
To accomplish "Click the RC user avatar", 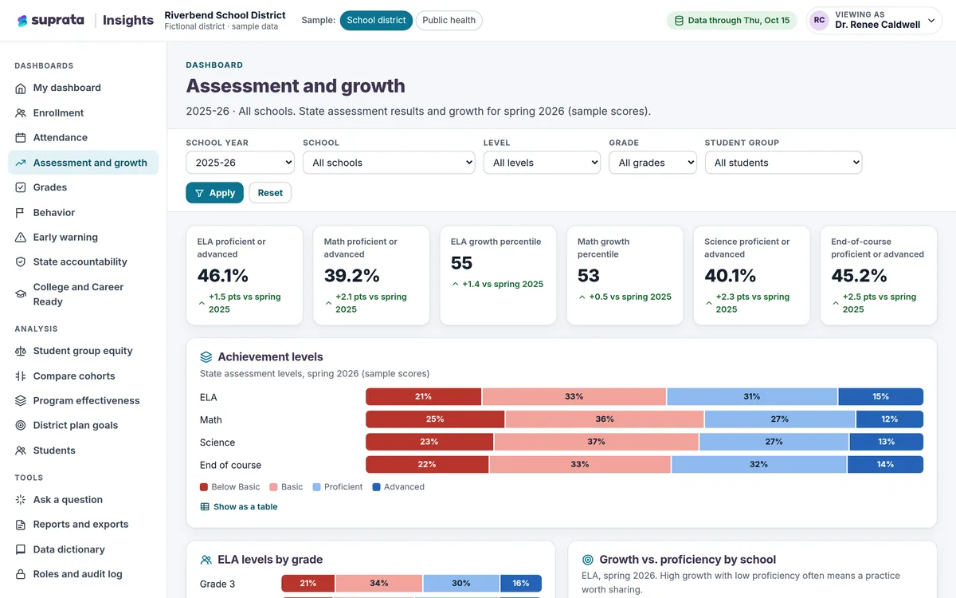I will pos(819,21).
